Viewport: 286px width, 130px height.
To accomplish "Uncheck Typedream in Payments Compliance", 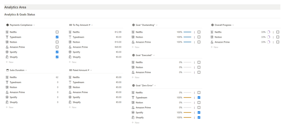I will coord(57,37).
